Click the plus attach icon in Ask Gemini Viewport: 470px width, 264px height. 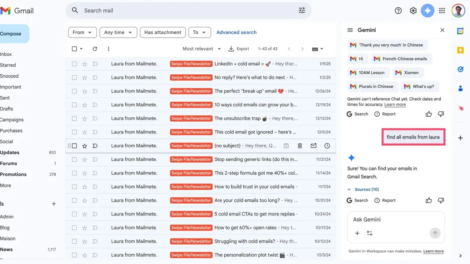(x=357, y=233)
